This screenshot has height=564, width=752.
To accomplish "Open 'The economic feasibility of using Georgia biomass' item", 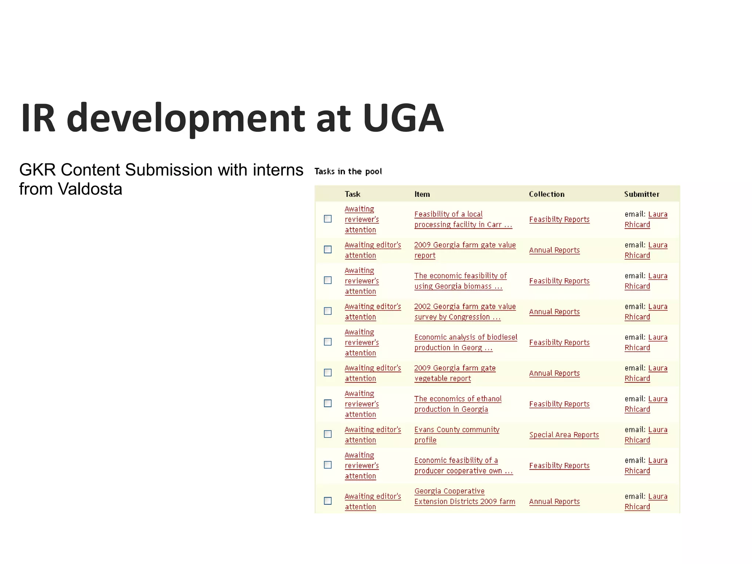I will [x=460, y=281].
